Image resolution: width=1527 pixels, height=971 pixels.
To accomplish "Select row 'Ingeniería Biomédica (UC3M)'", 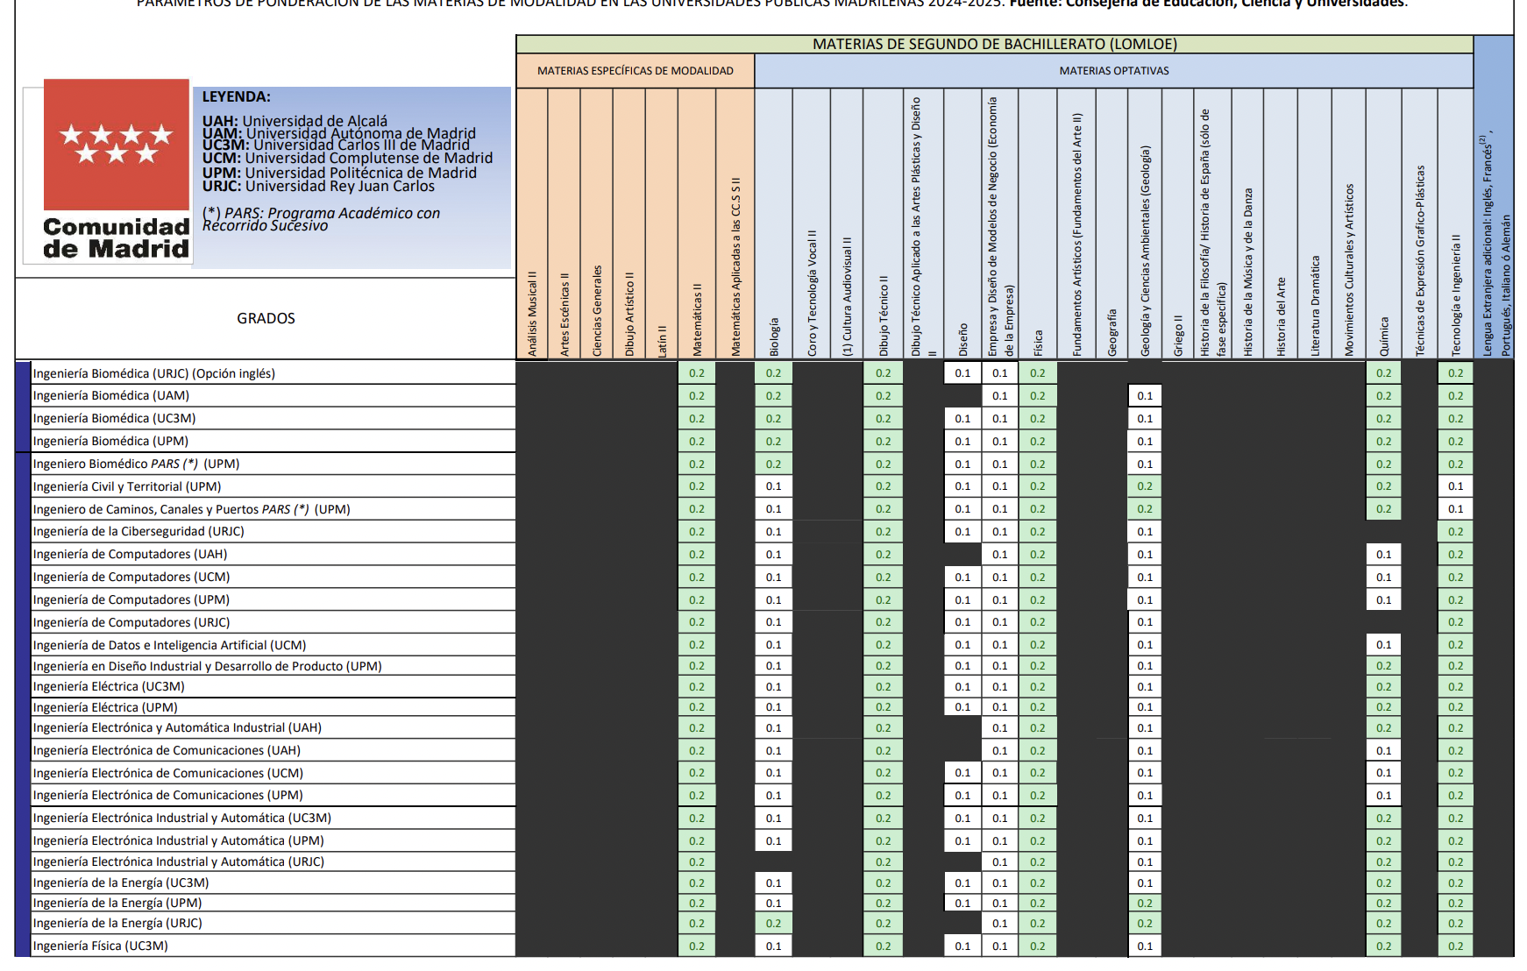I will pyautogui.click(x=273, y=419).
